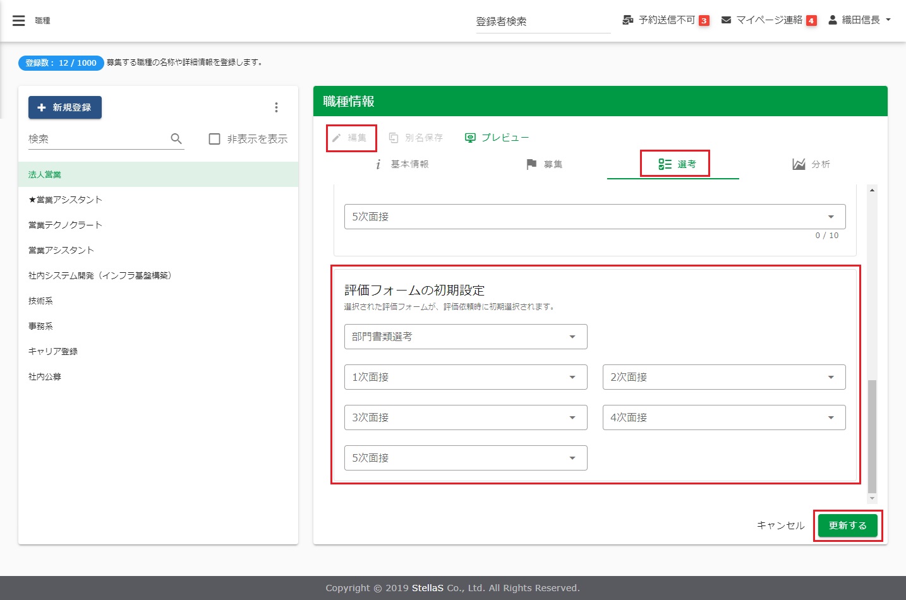The height and width of the screenshot is (600, 906).
Task: Open the three-dot more options menu
Action: [276, 107]
